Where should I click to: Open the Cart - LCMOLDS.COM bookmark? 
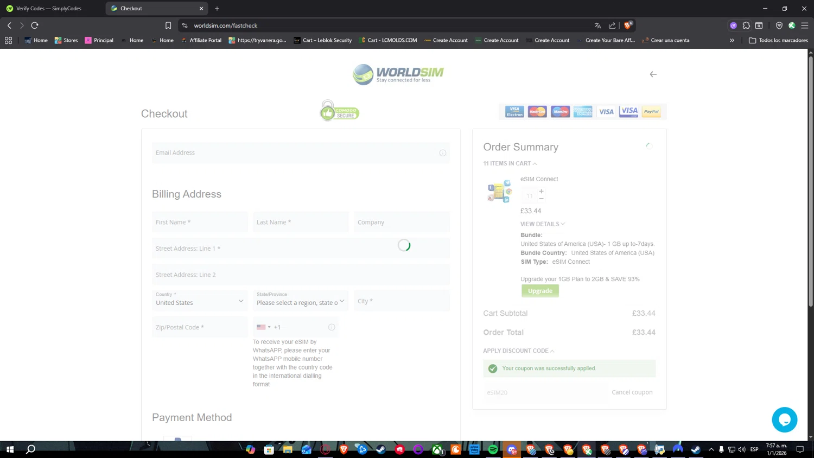(x=388, y=40)
